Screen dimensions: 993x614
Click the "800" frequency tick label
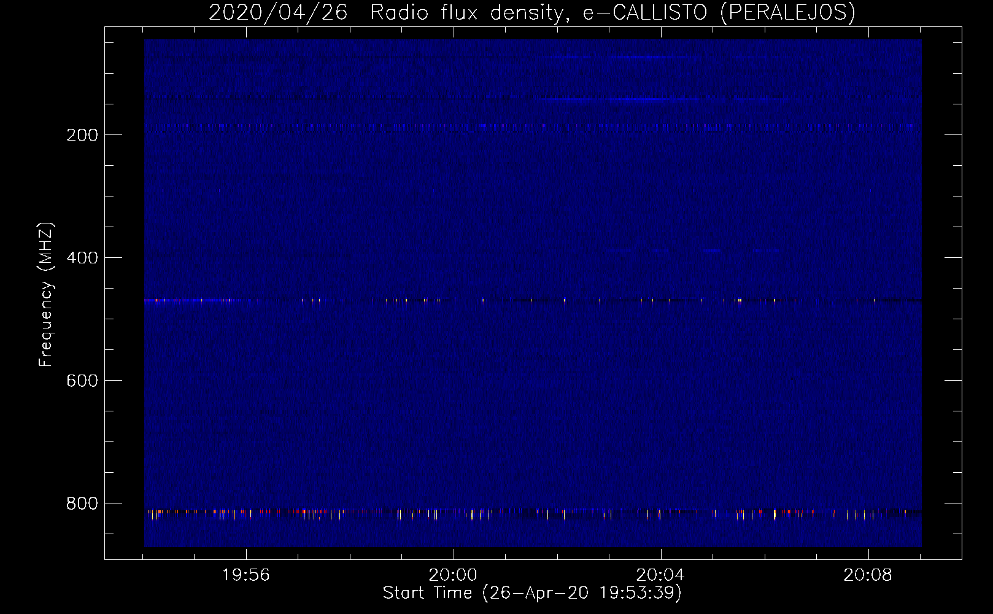(82, 503)
